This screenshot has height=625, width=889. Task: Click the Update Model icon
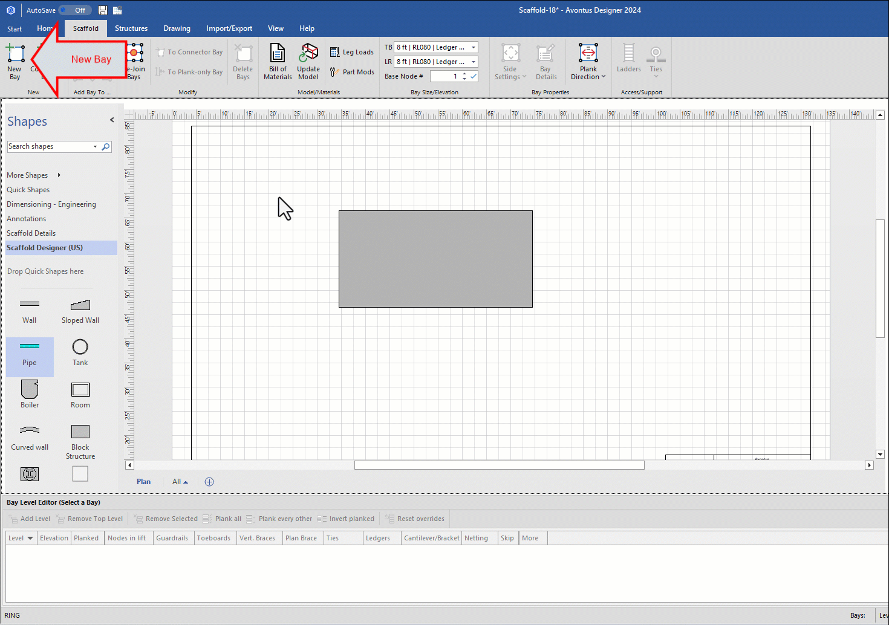point(308,54)
